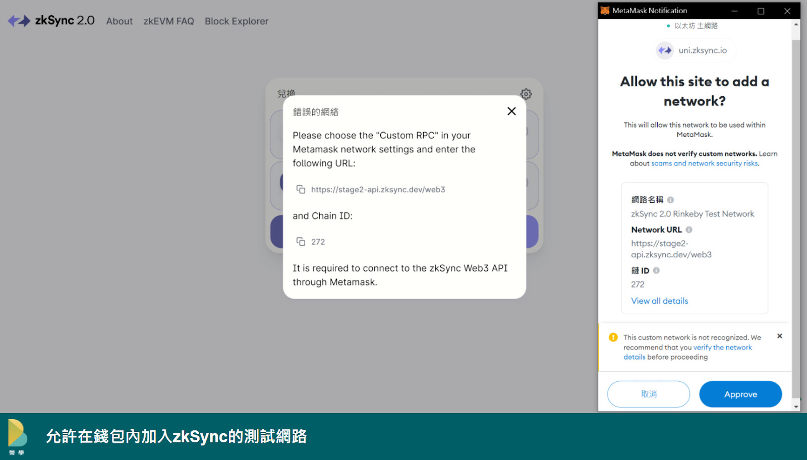
Task: Click the Ethereum mainnet network indicator
Action: click(692, 26)
